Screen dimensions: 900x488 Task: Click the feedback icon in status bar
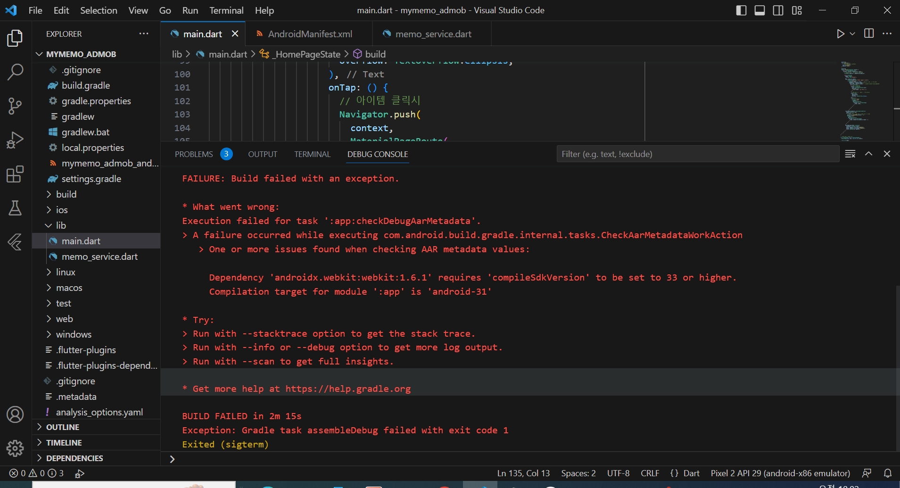tap(867, 473)
